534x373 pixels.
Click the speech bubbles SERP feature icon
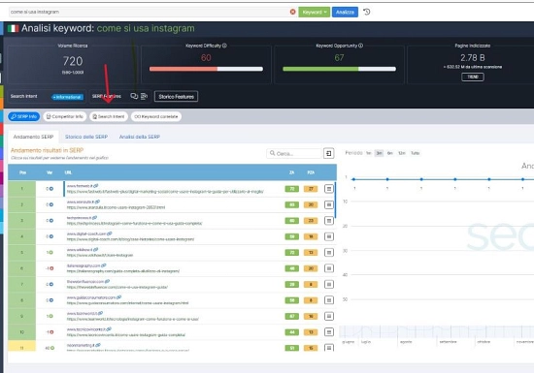pos(134,97)
